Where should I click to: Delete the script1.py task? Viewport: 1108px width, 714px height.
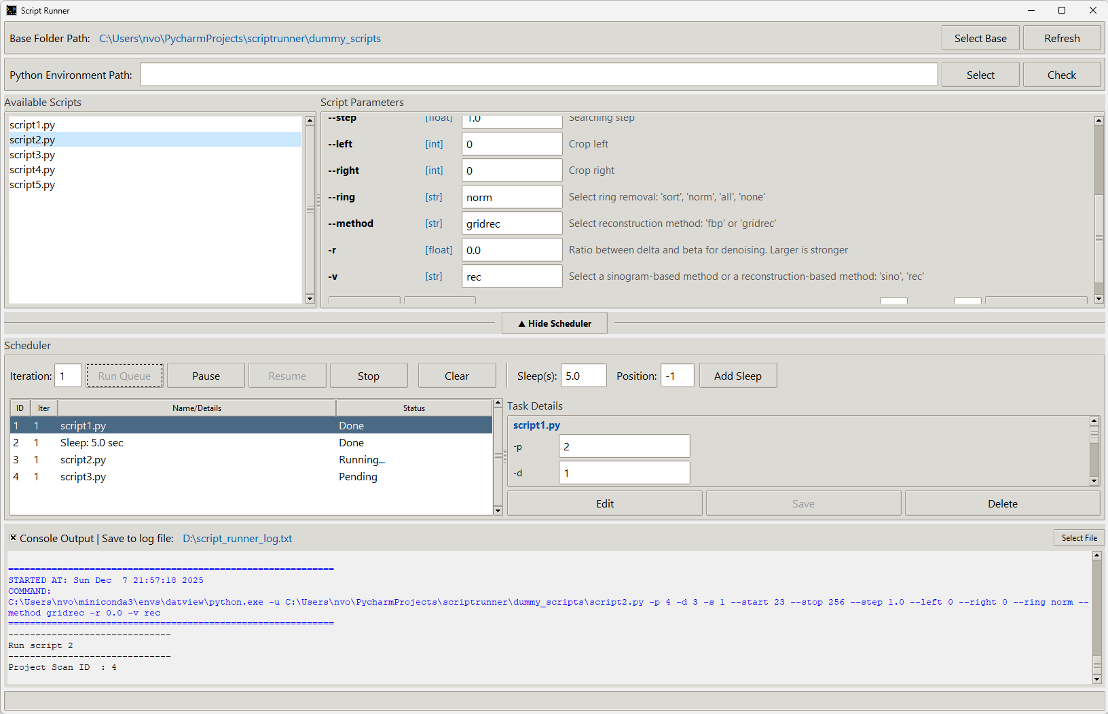[1003, 503]
